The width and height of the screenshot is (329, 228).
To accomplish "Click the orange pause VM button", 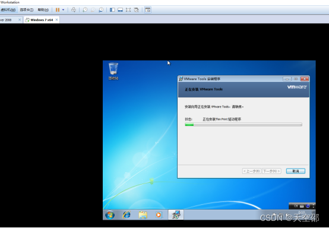I will [58, 10].
